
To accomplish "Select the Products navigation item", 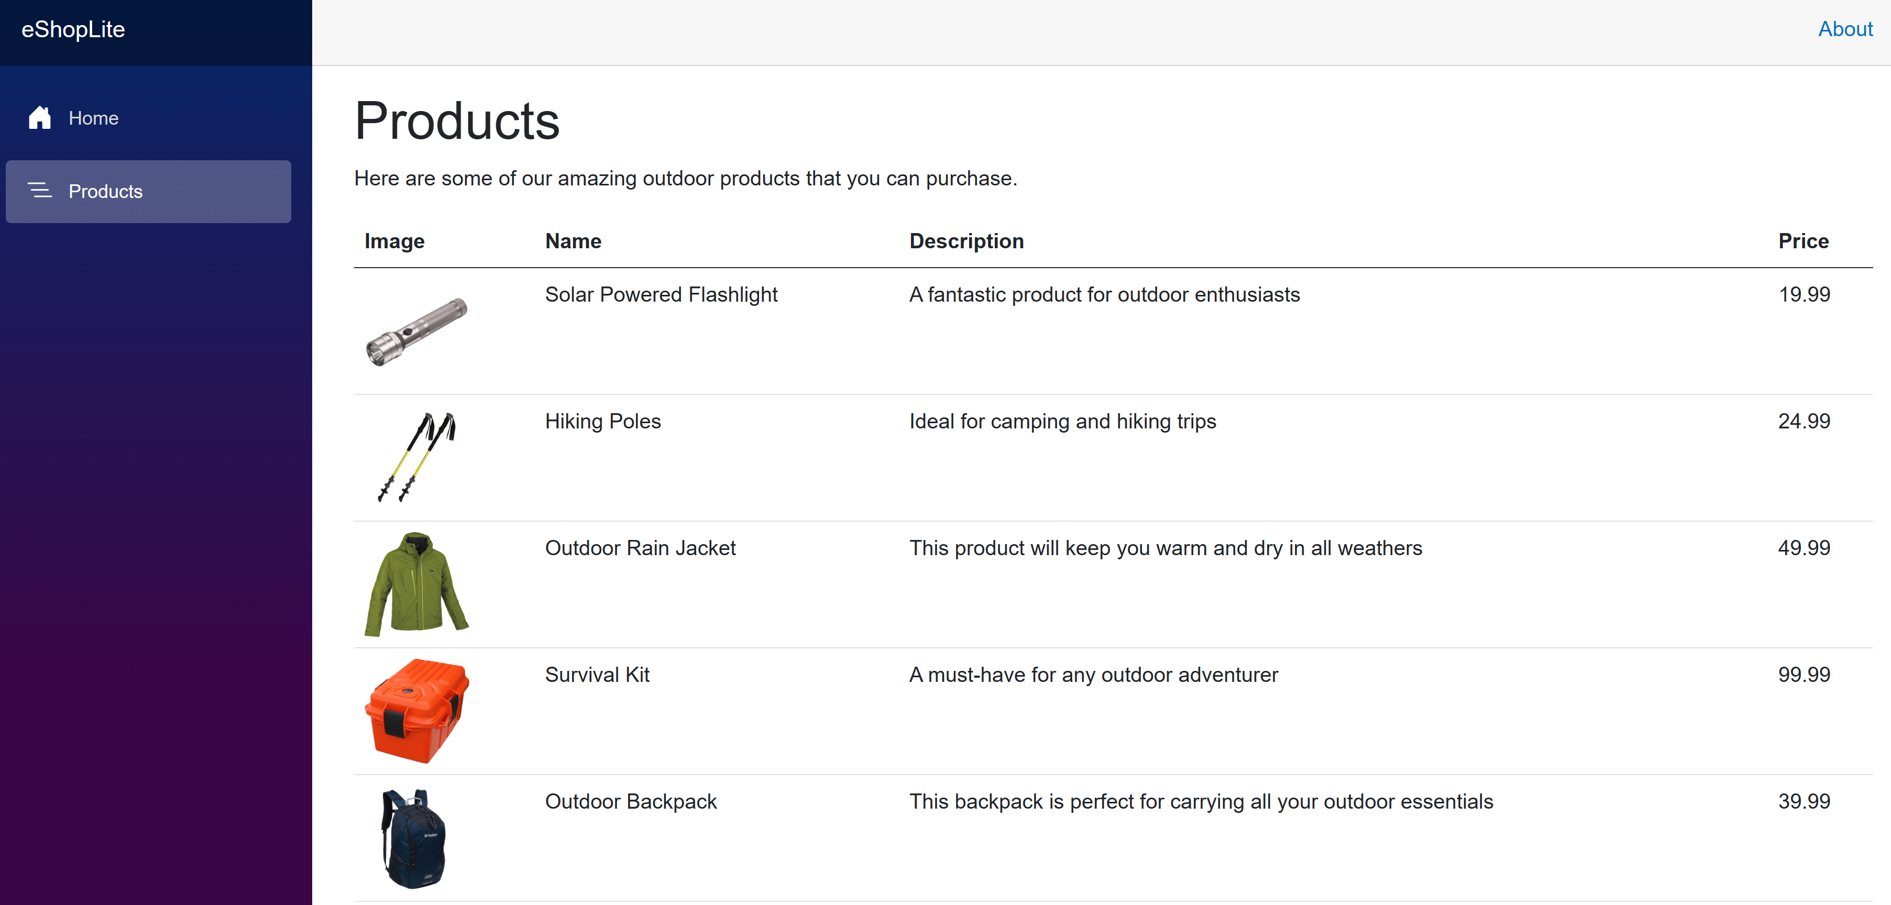I will tap(105, 192).
